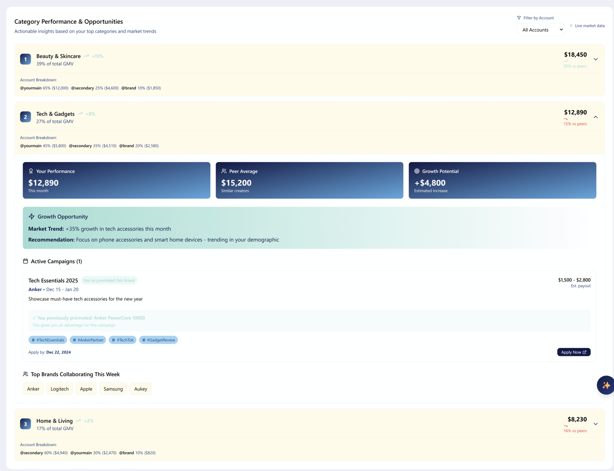Image resolution: width=614 pixels, height=471 pixels.
Task: Click the rank 2 badge for Tech & Gadgets
Action: 25,117
